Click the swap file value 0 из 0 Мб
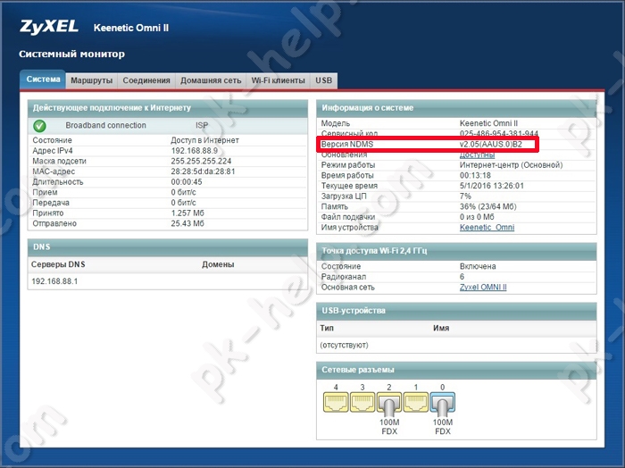Image resolution: width=625 pixels, height=468 pixels. tap(477, 217)
